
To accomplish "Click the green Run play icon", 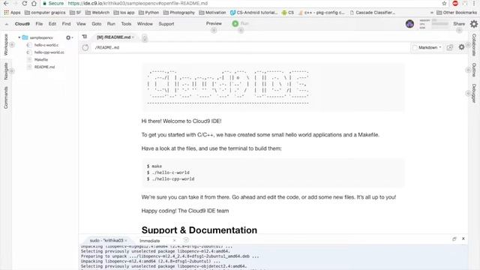I will (x=235, y=23).
